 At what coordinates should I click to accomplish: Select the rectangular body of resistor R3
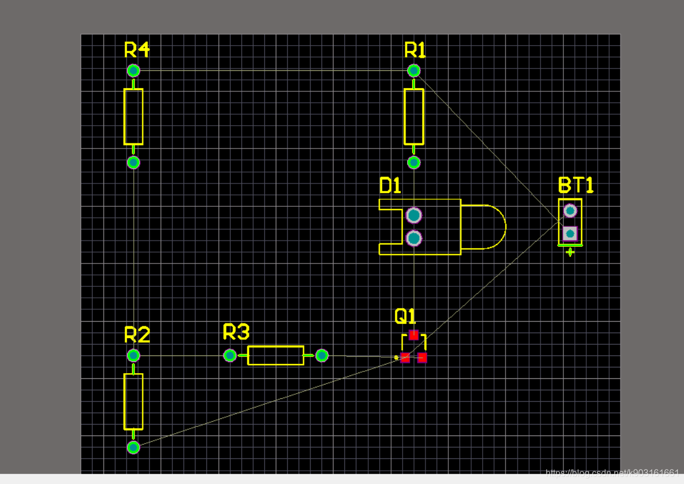coord(275,355)
